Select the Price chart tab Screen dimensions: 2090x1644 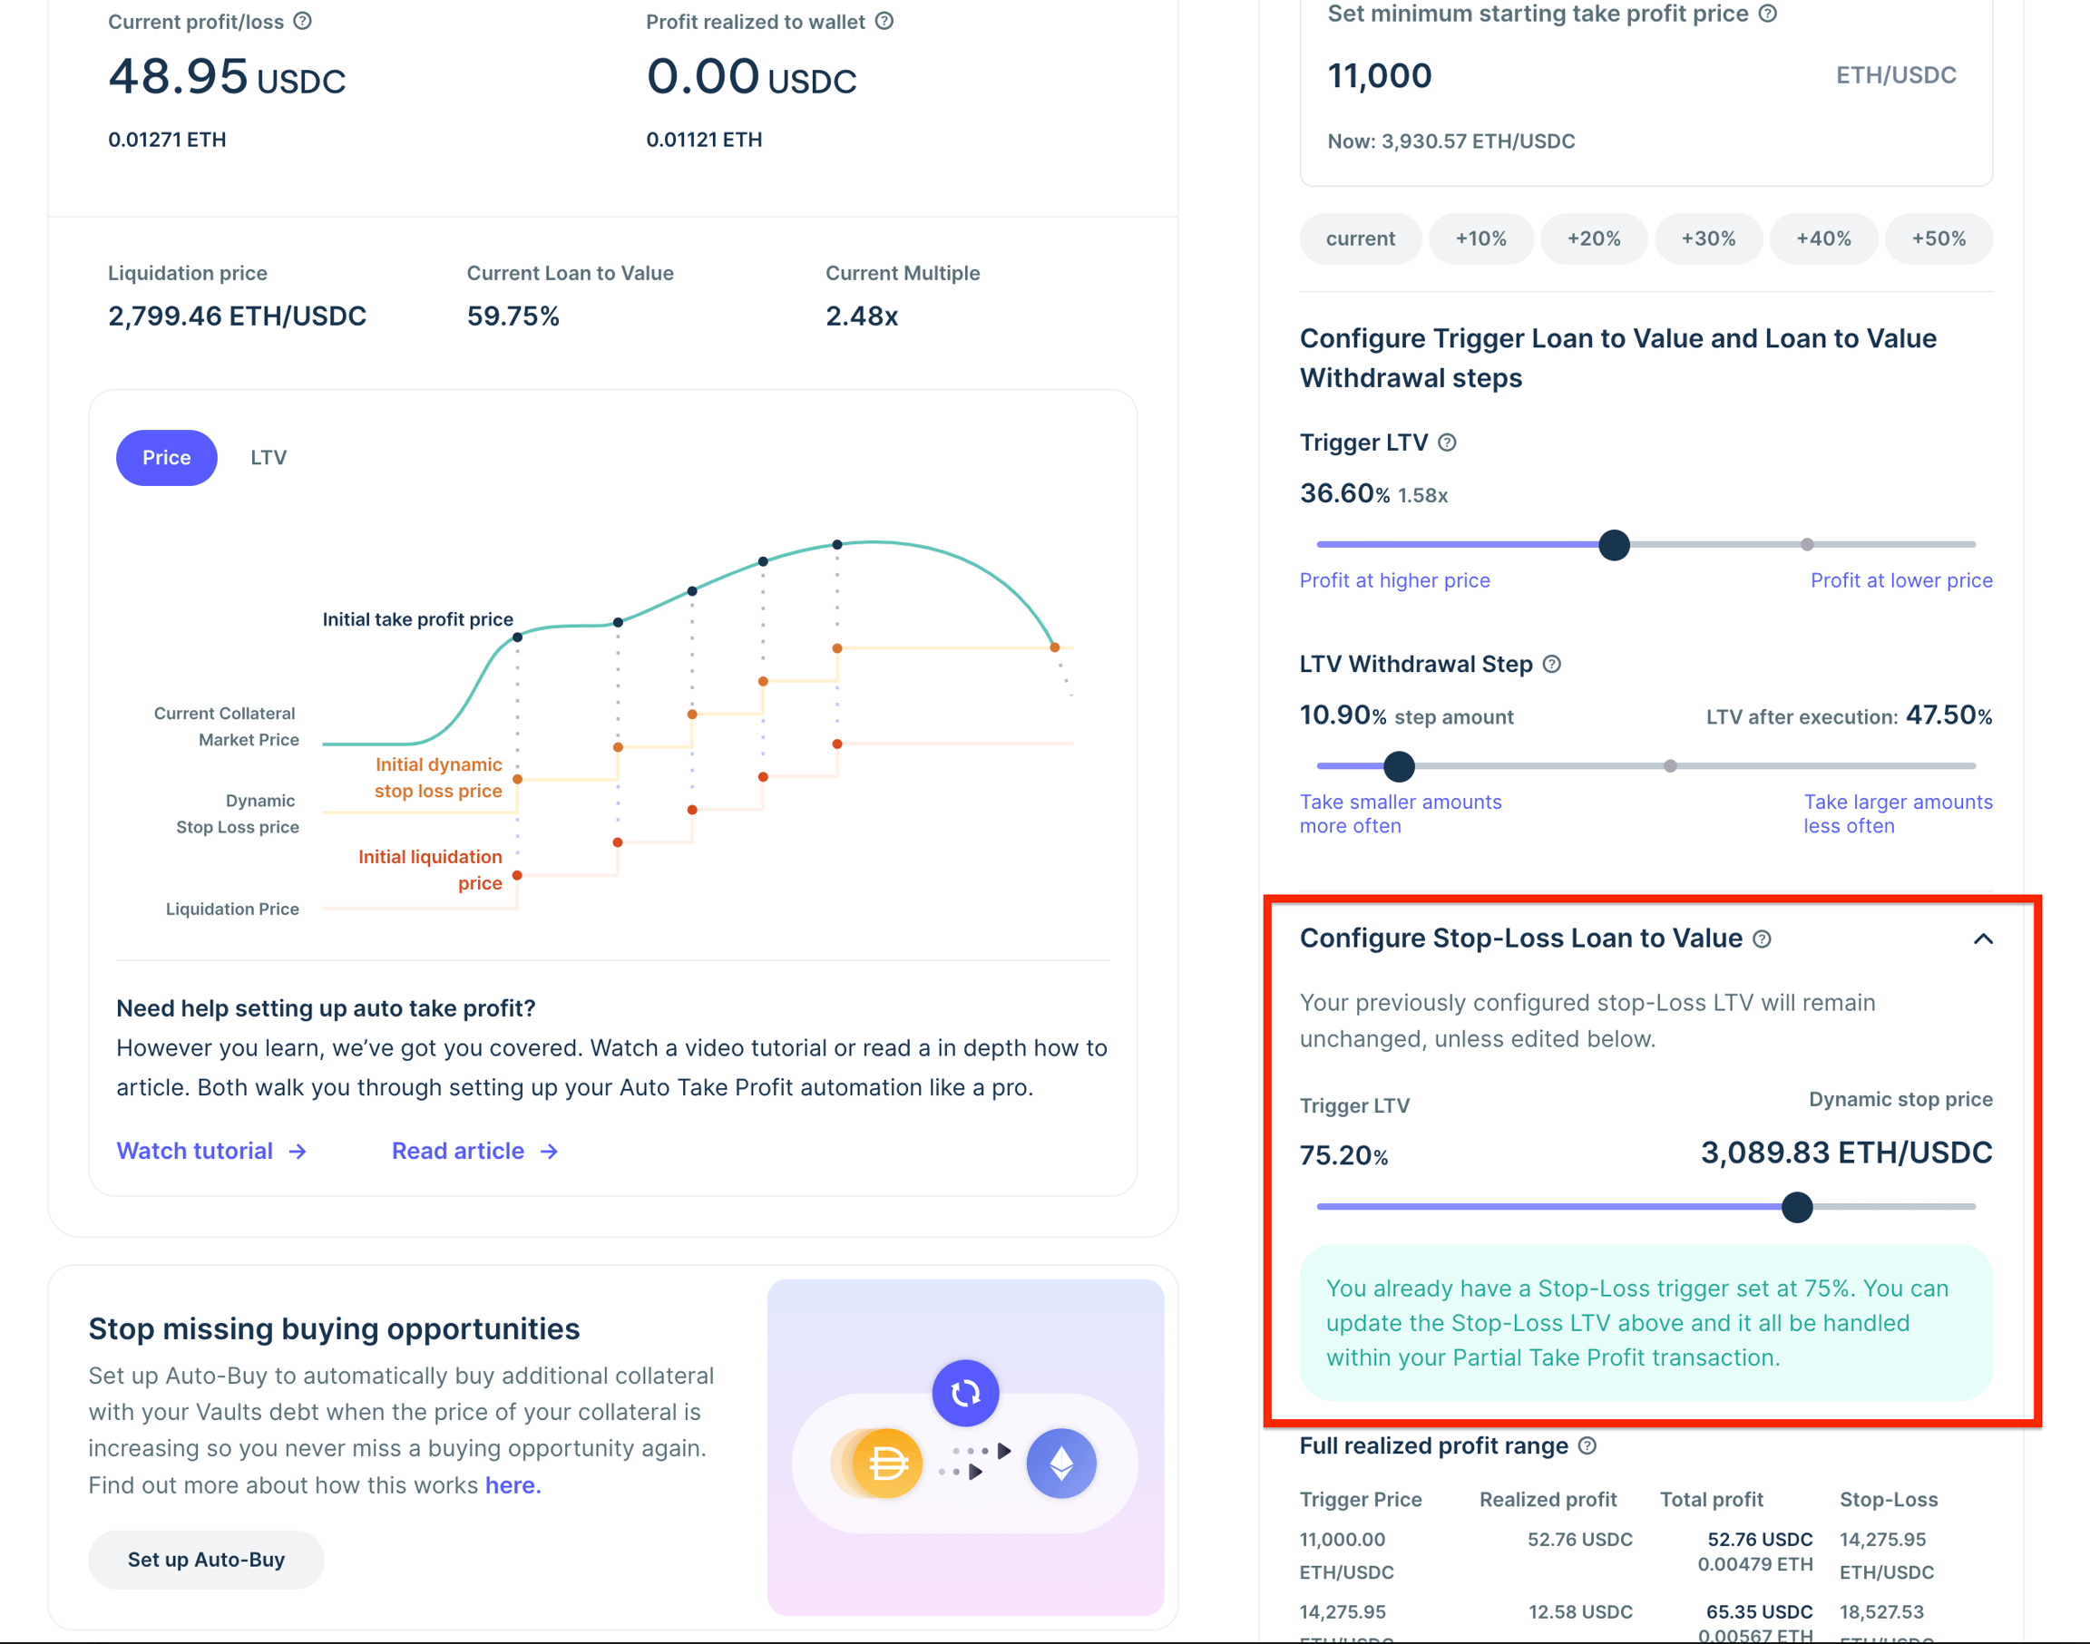pos(167,458)
